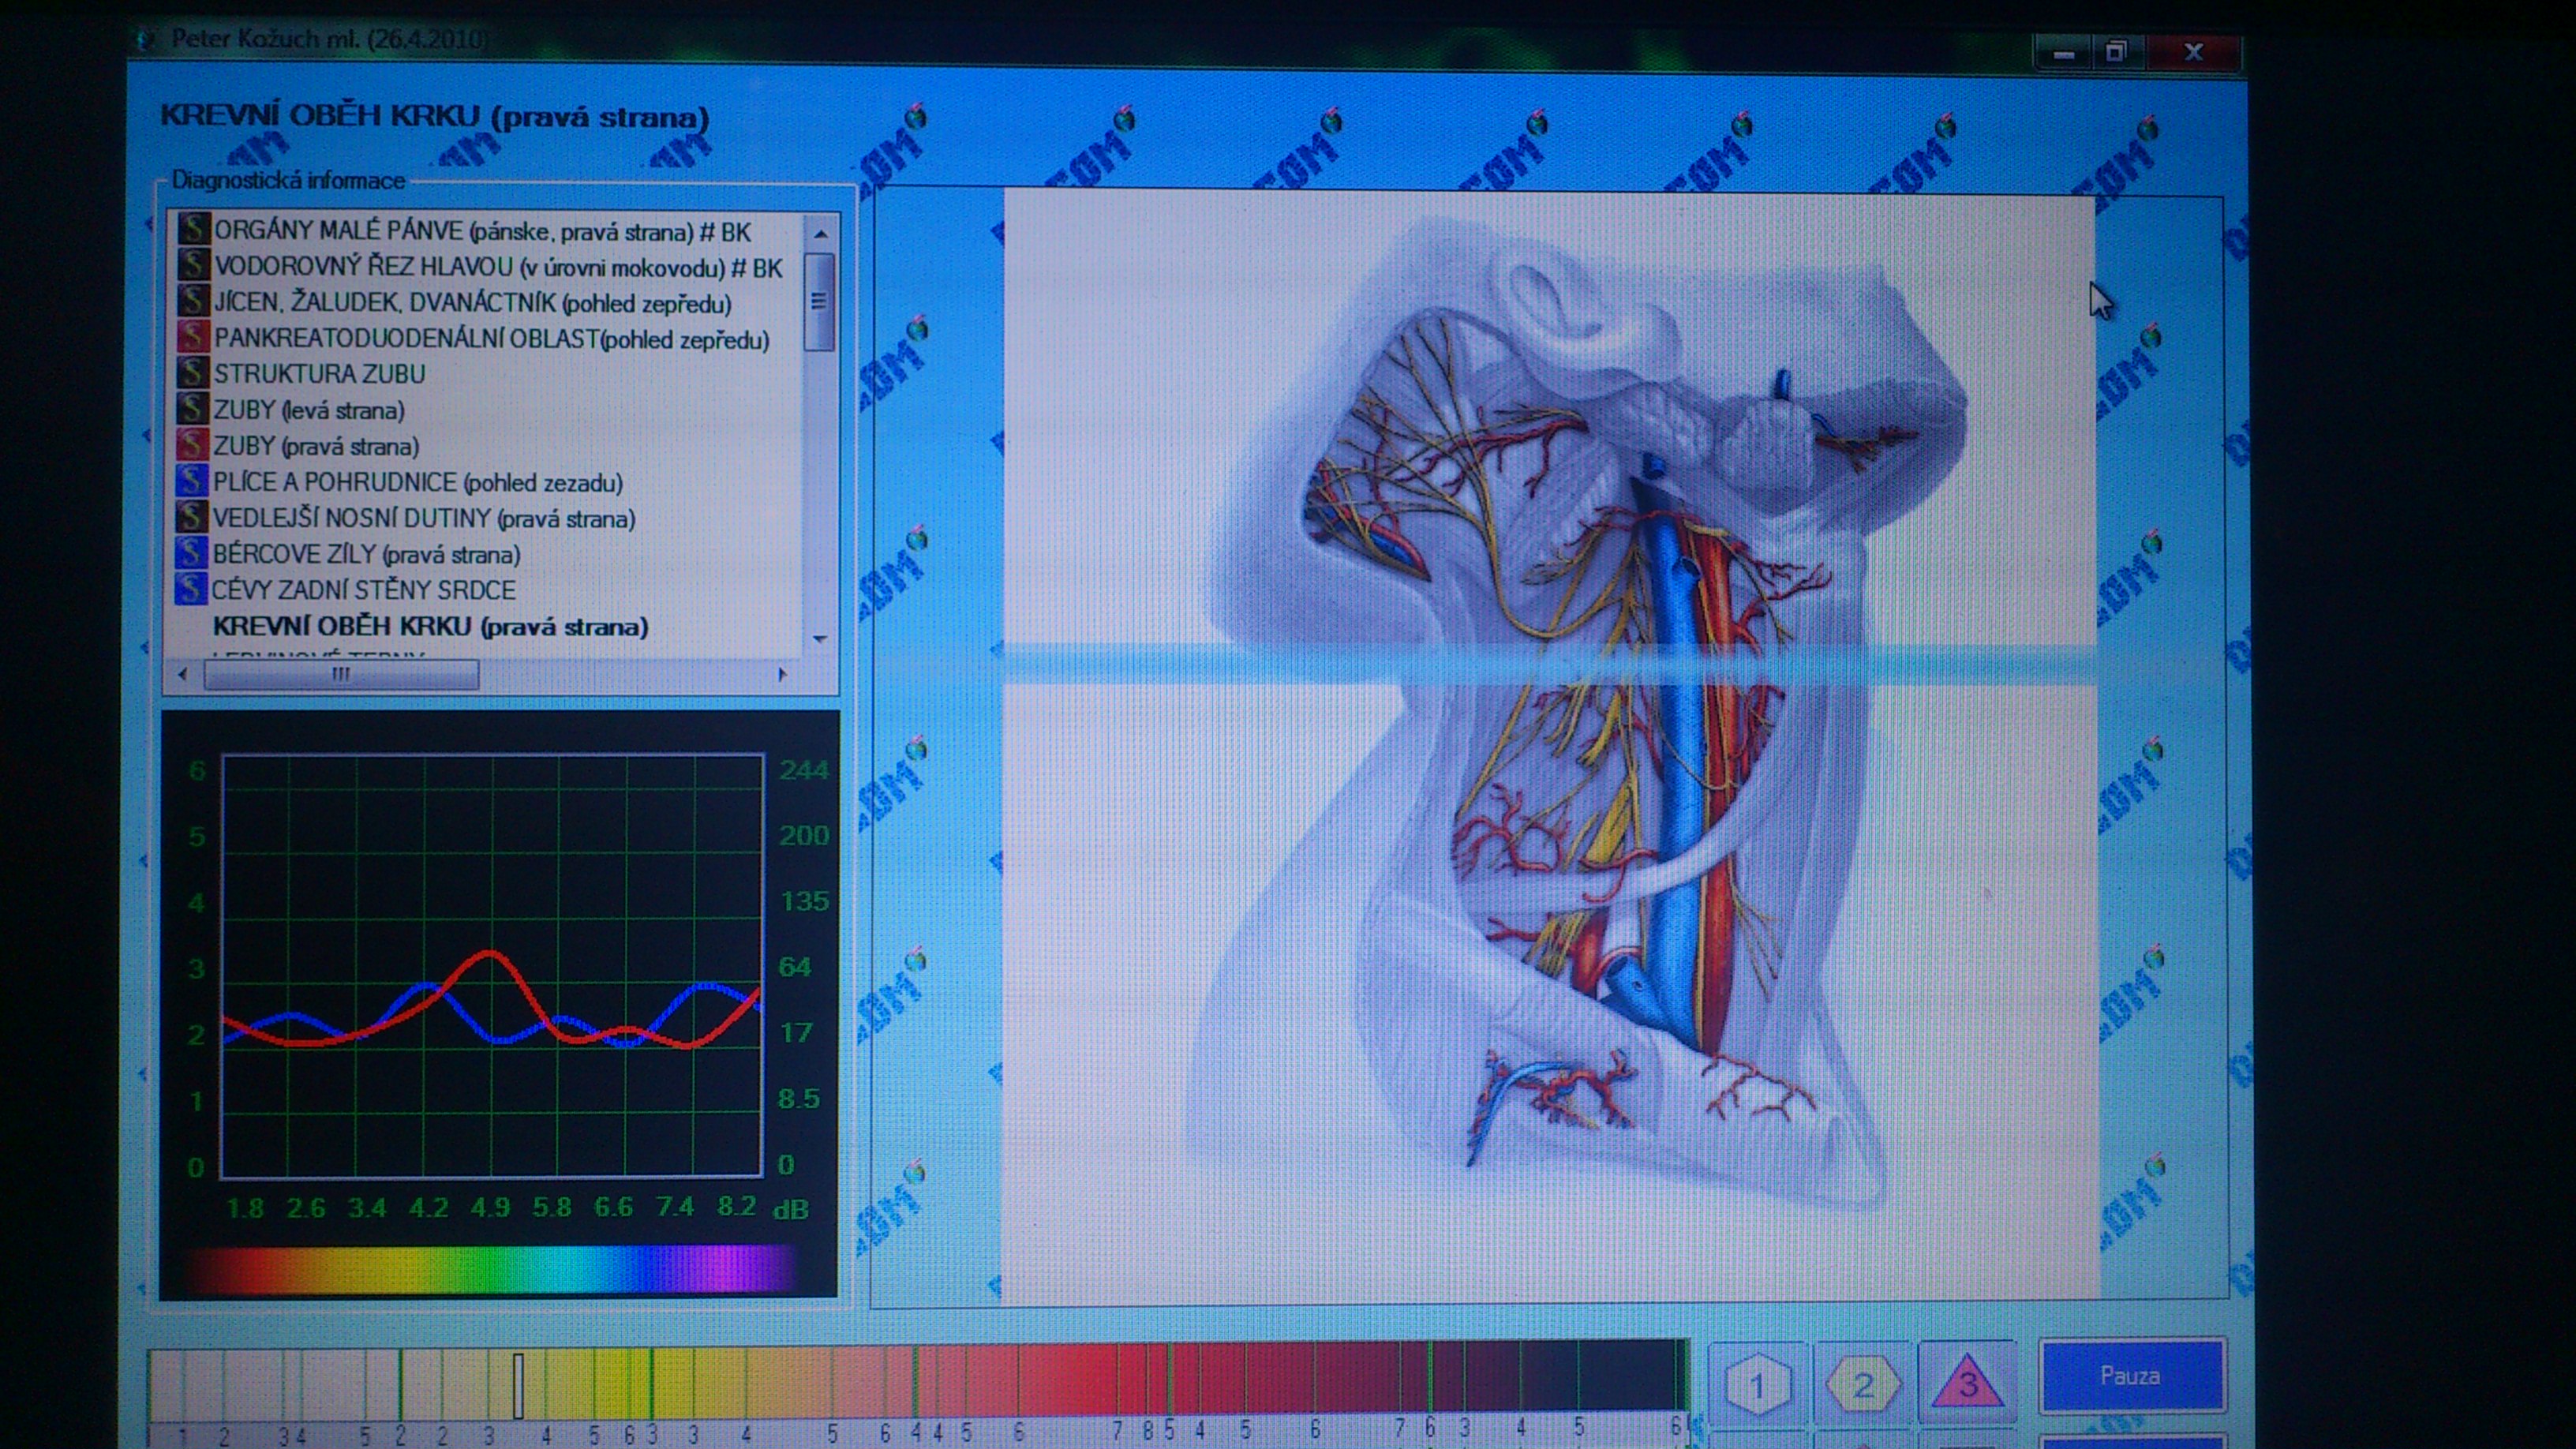Click horizontal scrollbar right arrow
The image size is (2576, 1449).
coord(782,675)
